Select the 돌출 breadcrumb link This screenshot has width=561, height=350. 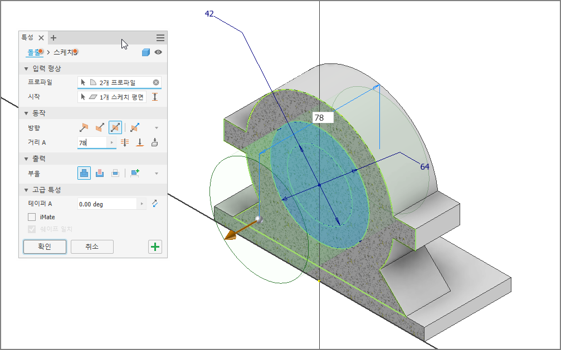[34, 52]
